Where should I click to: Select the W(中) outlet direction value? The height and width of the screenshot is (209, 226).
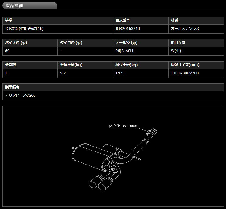pos(176,51)
